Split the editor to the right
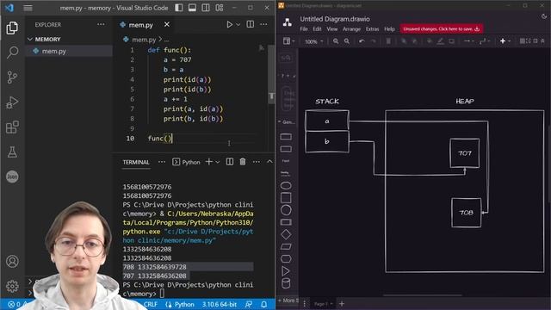 pos(251,24)
